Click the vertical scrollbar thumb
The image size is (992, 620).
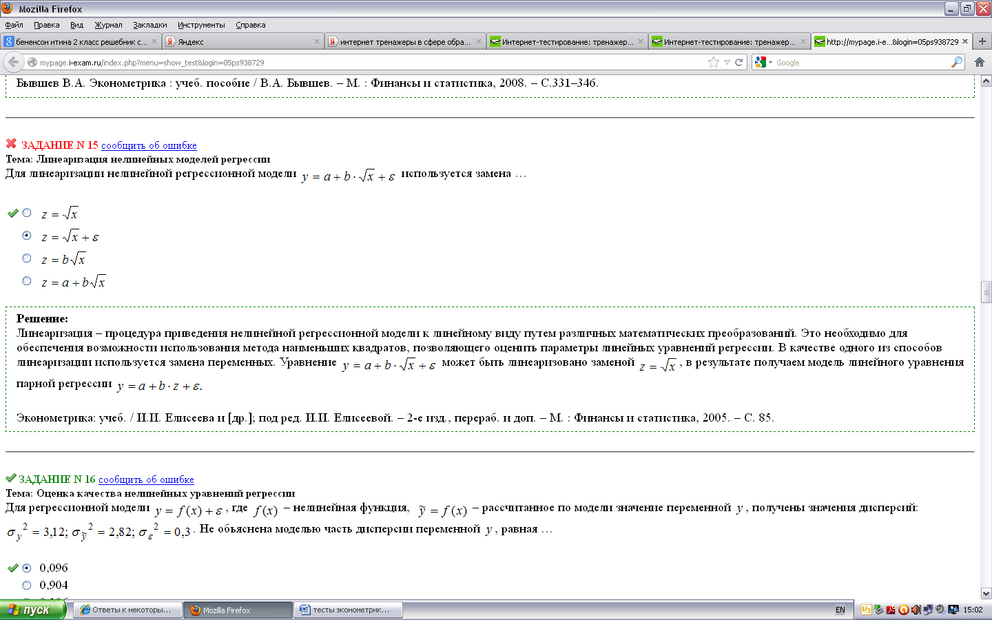[986, 292]
